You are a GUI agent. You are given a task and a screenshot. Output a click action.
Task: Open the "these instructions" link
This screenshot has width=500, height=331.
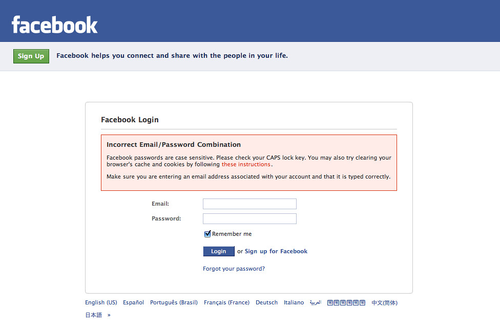point(246,164)
